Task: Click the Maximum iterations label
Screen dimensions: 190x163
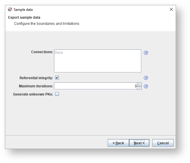Action: tap(36, 86)
